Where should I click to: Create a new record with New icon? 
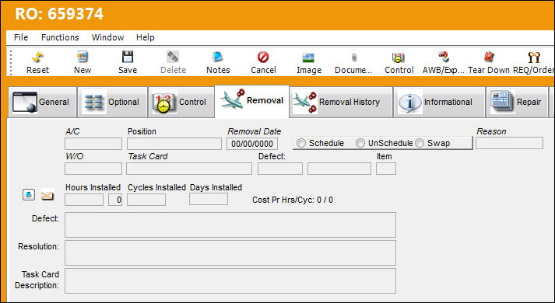coord(83,57)
